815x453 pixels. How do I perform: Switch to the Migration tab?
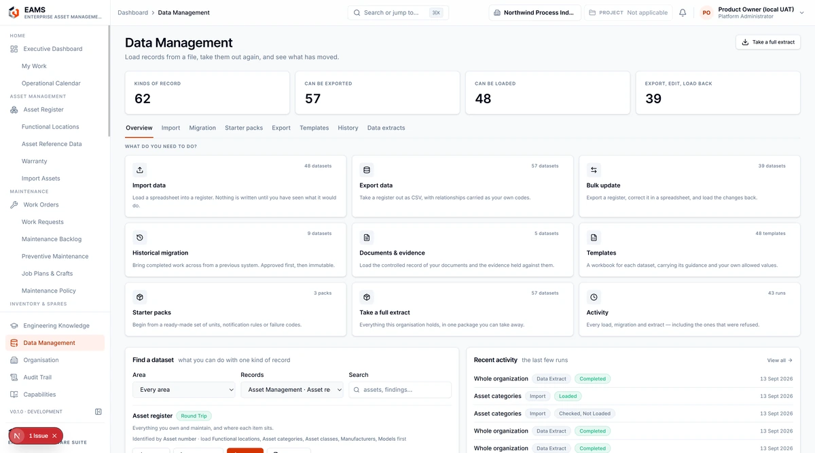(202, 128)
